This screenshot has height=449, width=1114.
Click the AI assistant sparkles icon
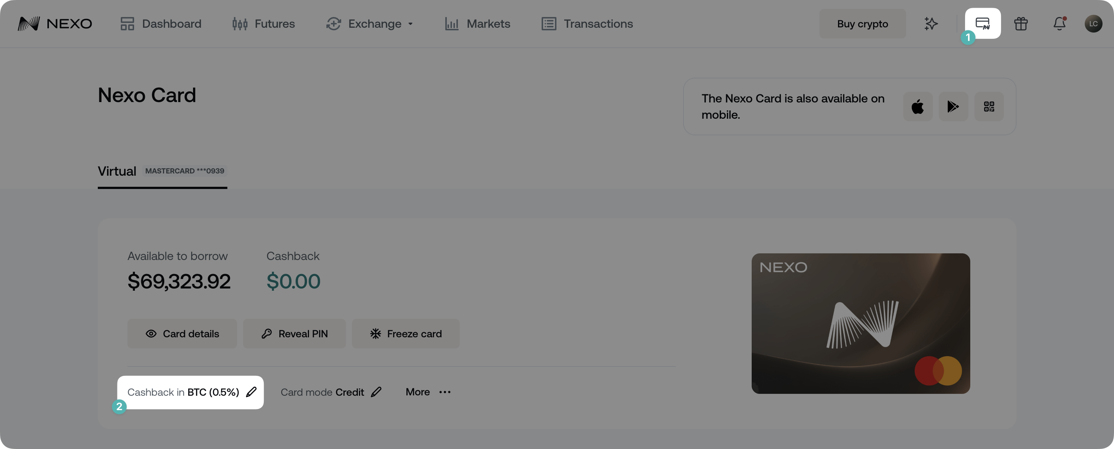pos(930,24)
